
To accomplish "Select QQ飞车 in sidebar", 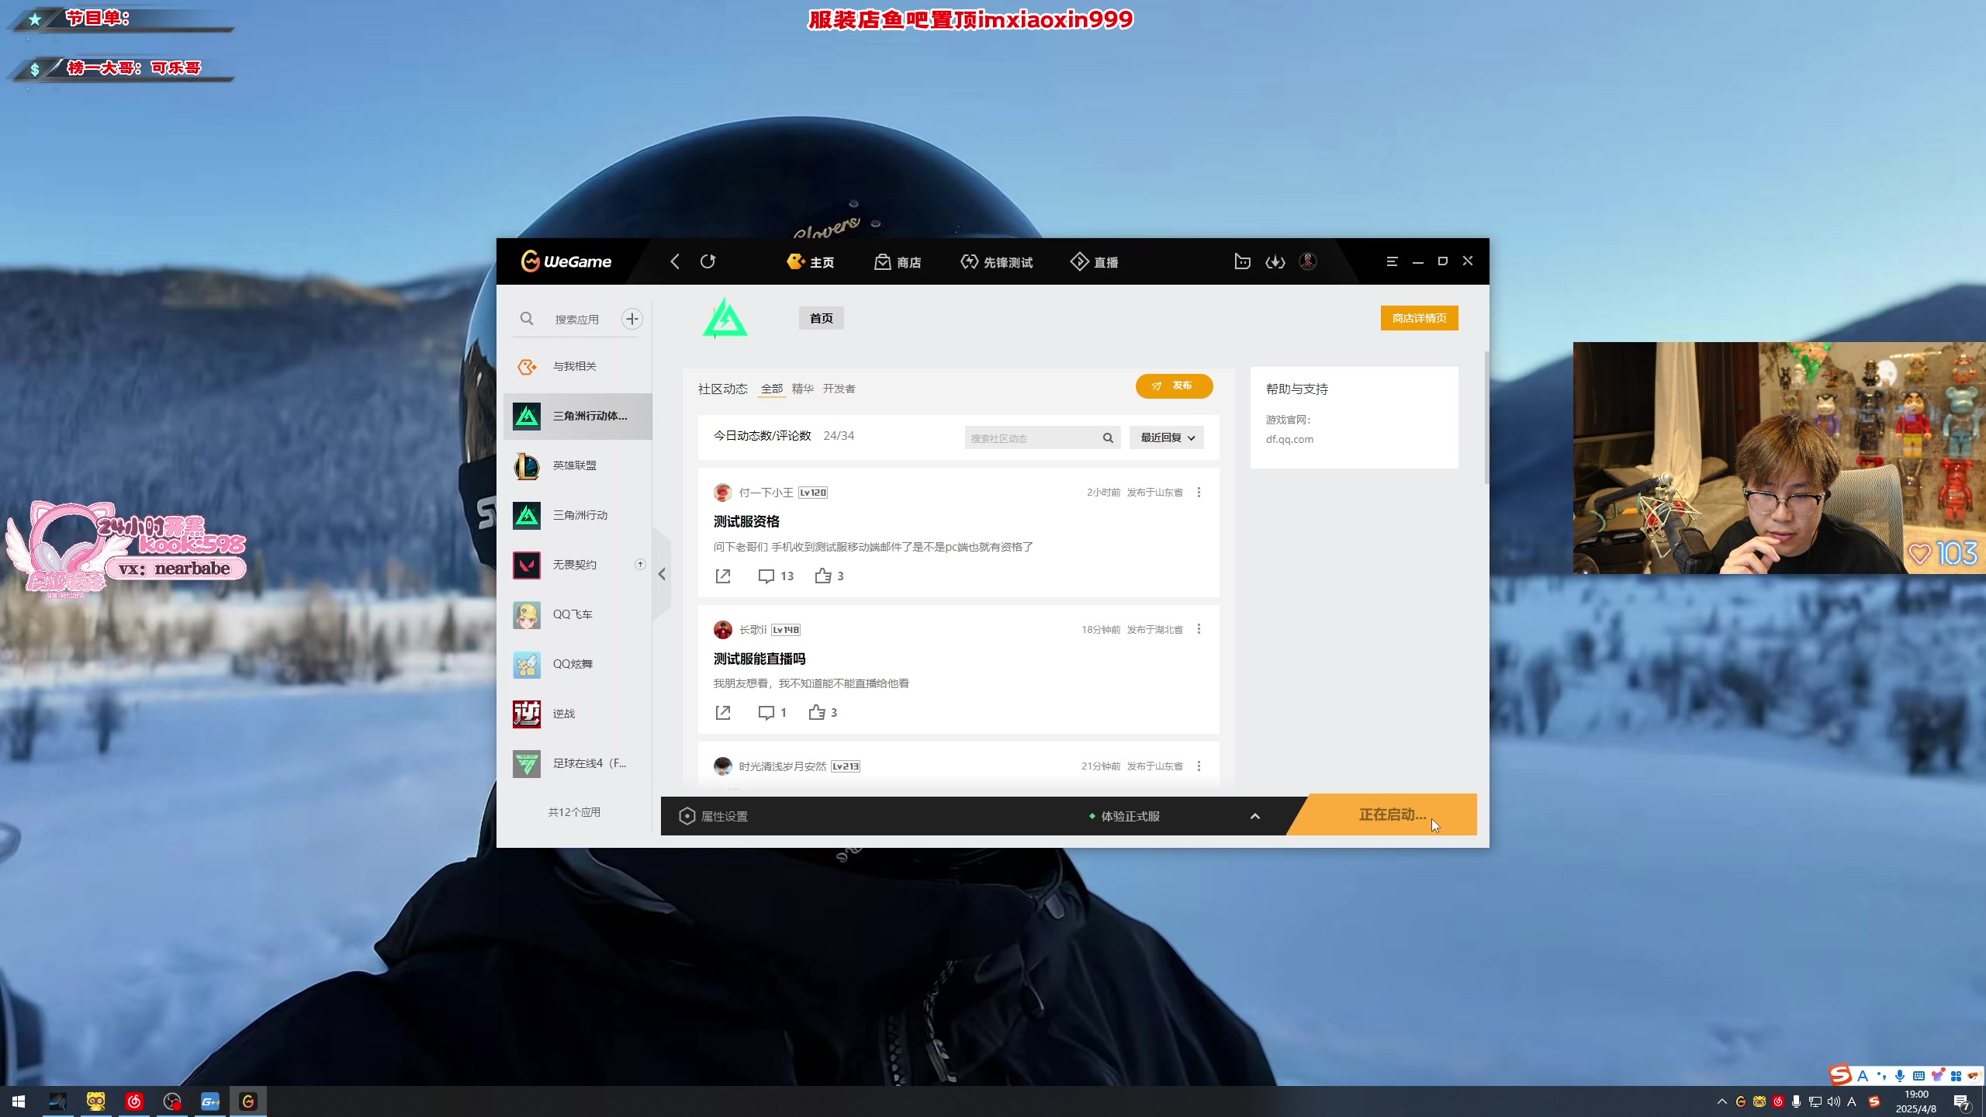I will pyautogui.click(x=577, y=614).
